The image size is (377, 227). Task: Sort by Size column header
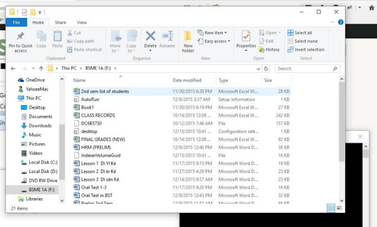[268, 81]
